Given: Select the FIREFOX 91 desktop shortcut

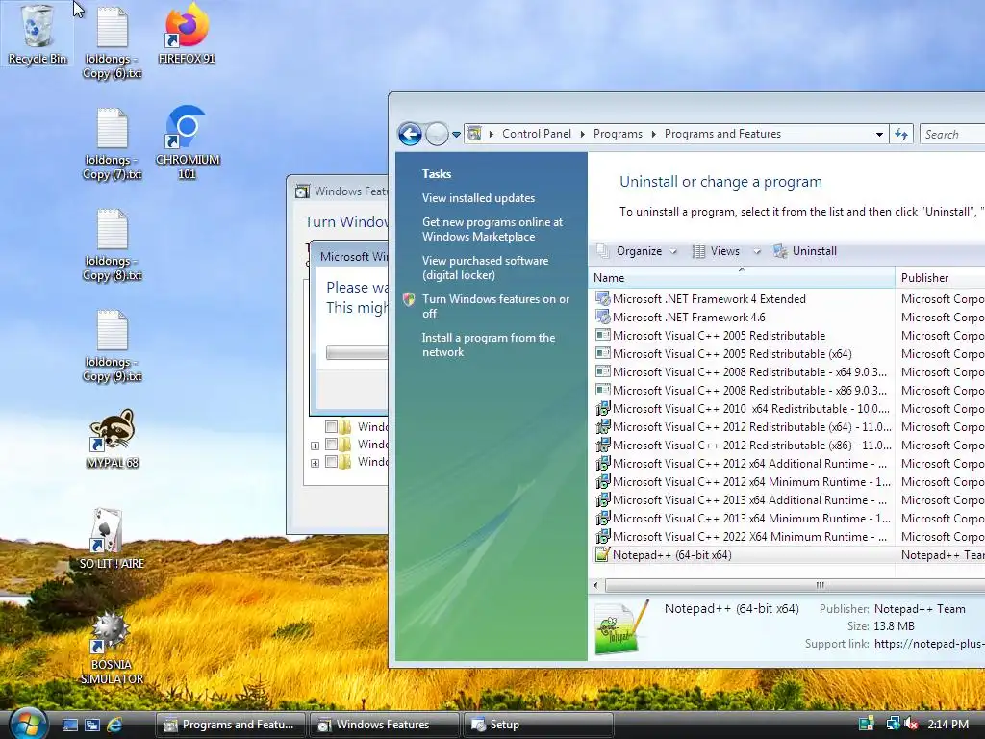Looking at the screenshot, I should 187,35.
